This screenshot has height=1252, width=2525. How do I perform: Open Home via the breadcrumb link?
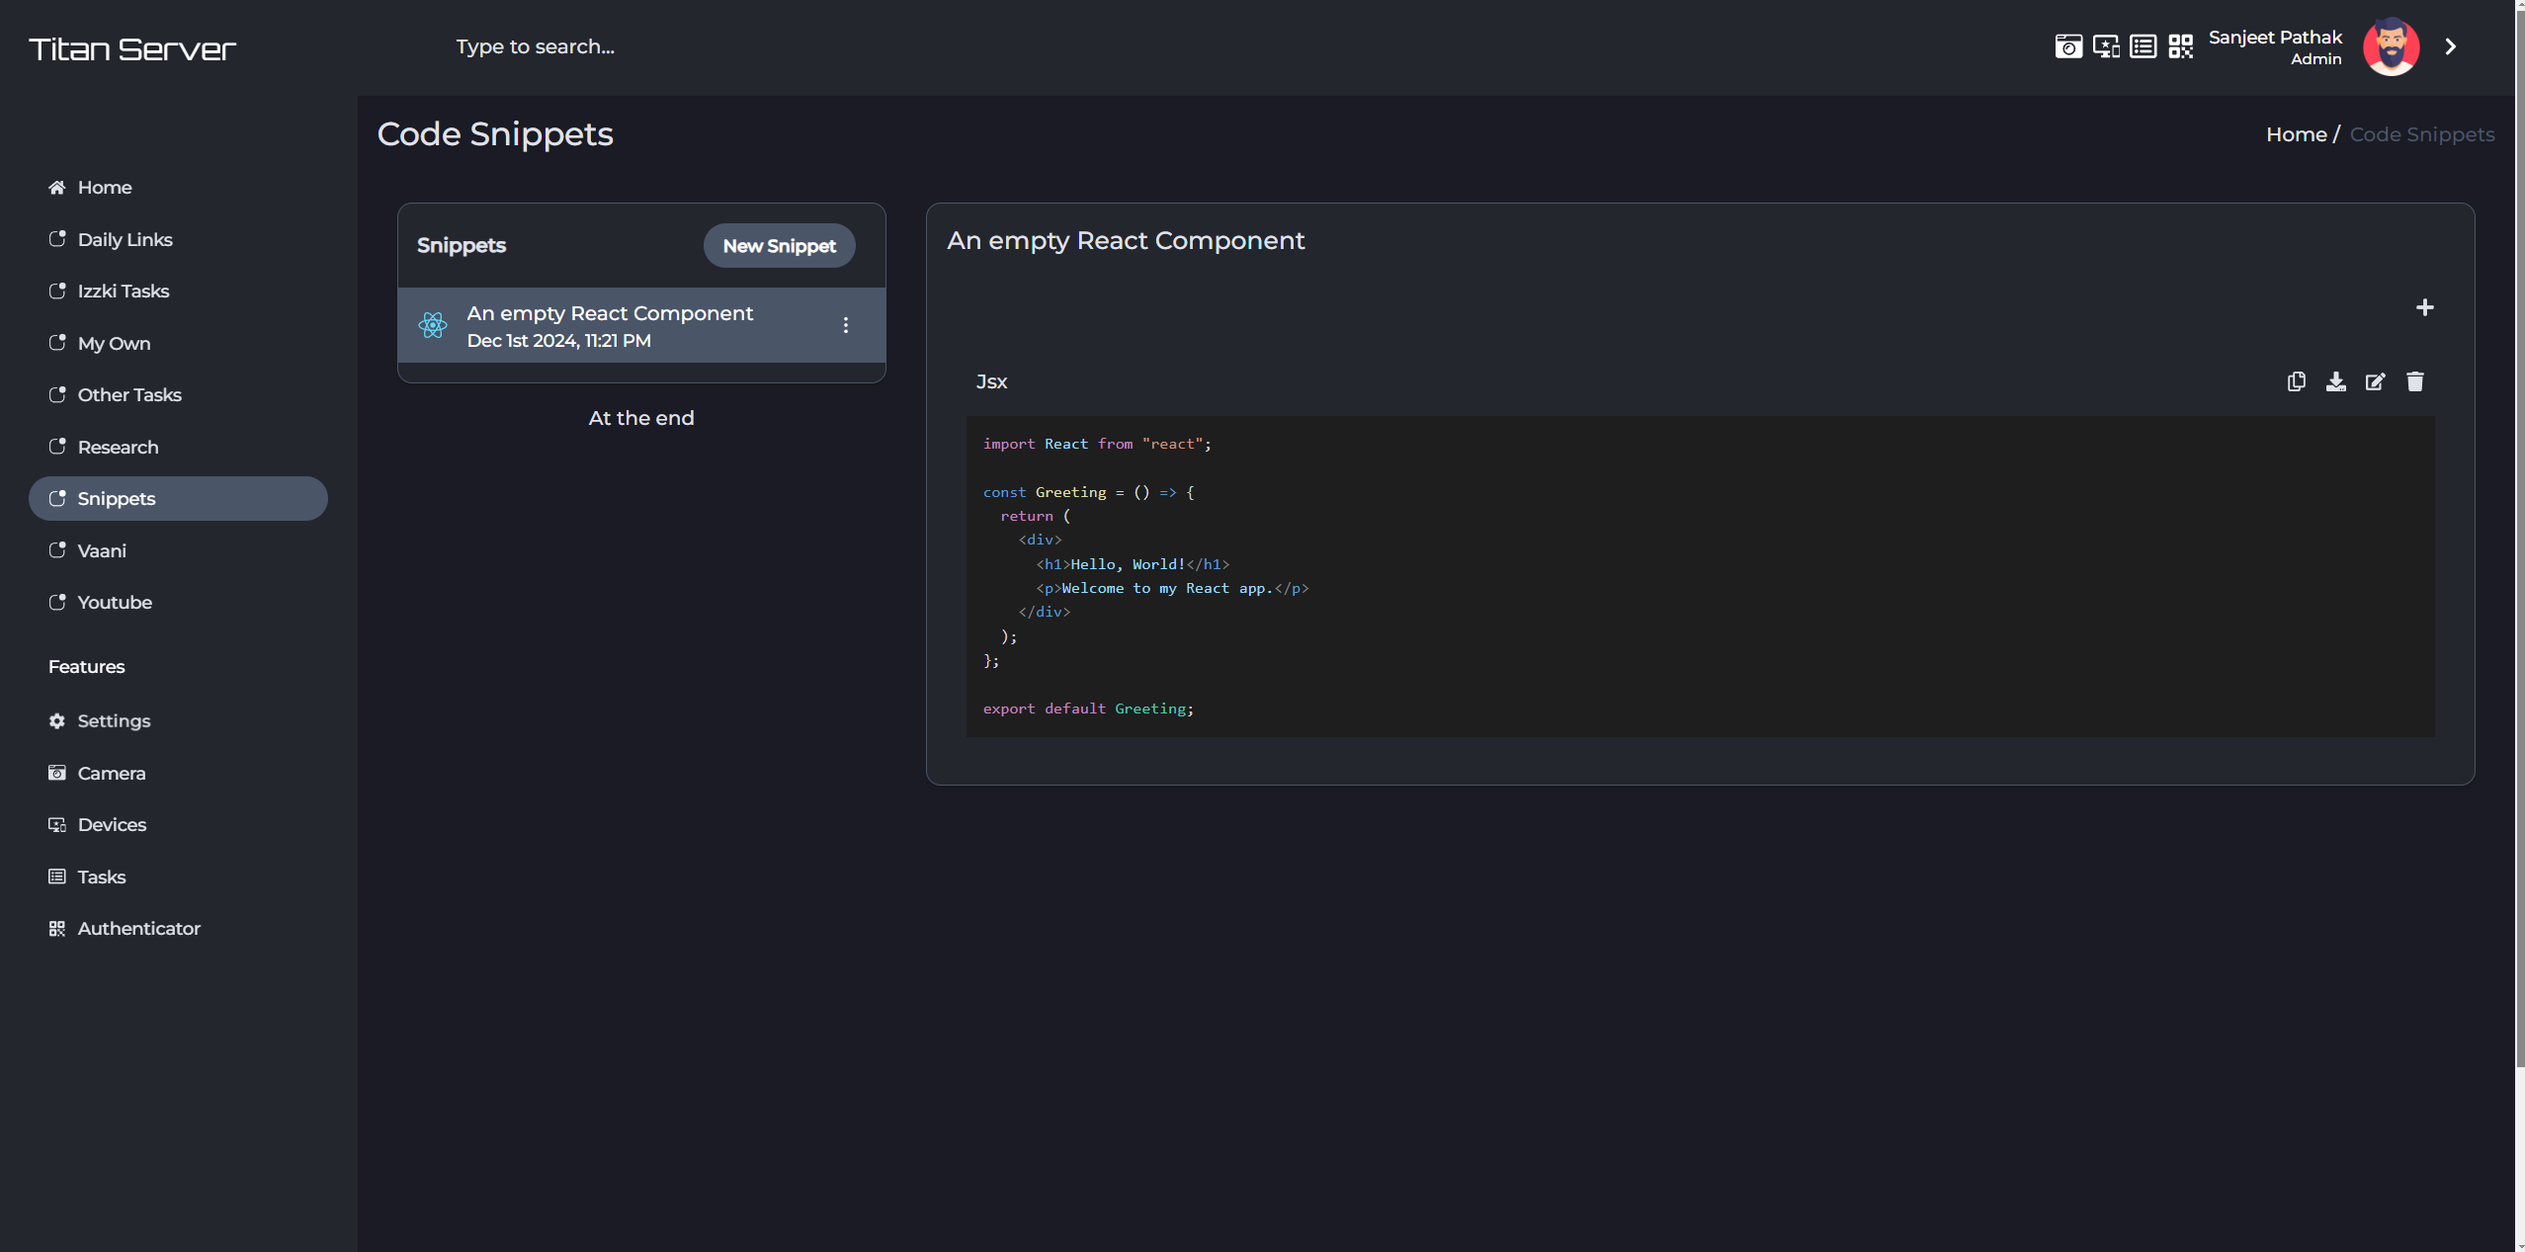tap(2295, 134)
